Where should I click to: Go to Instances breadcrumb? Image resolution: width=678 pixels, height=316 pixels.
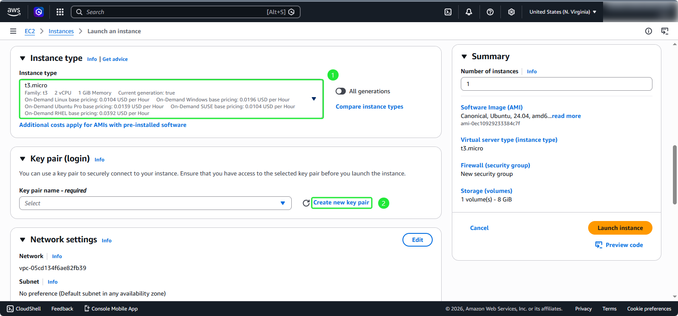pyautogui.click(x=61, y=31)
